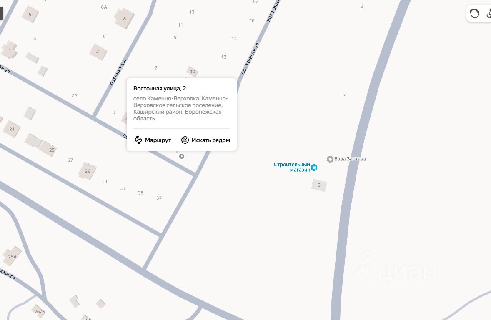
Task: Select building number 21
Action: pyautogui.click(x=12, y=129)
